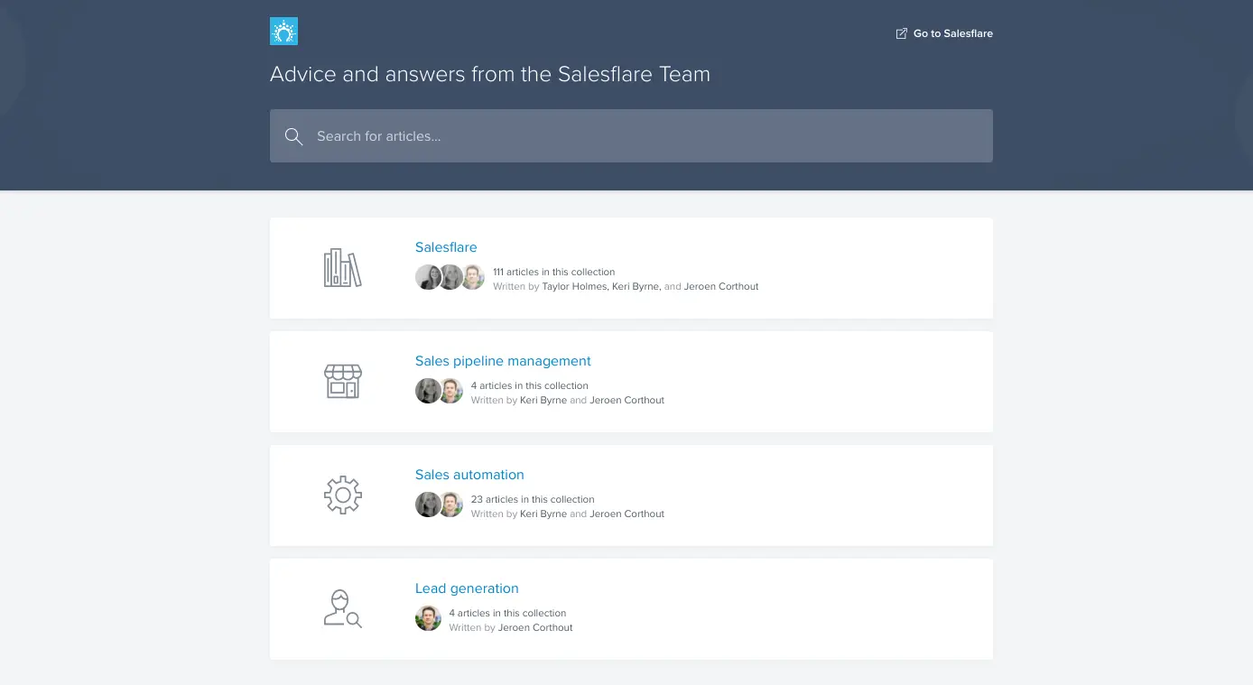Click the Advice and answers heading

(x=490, y=74)
